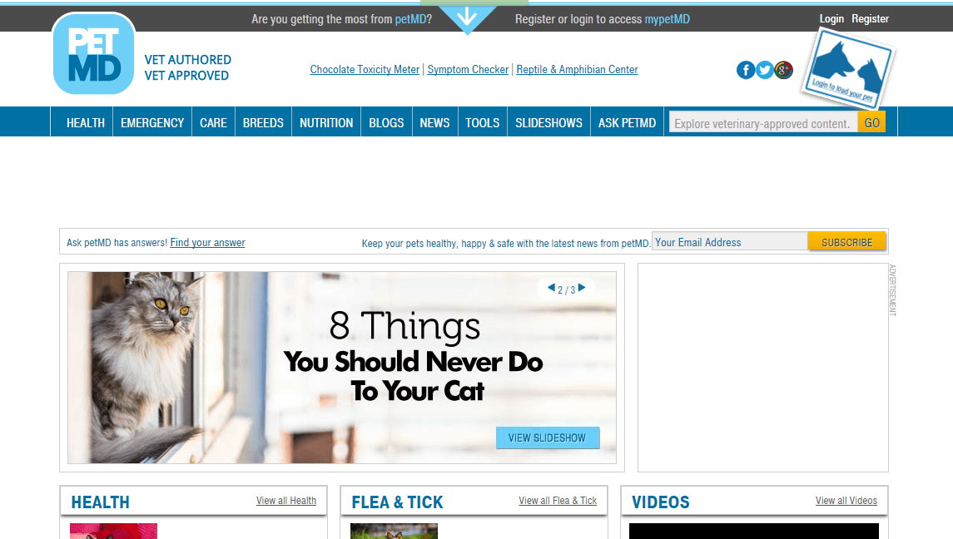This screenshot has height=539, width=953.
Task: Click the downward banner arrow at the top
Action: point(468,17)
